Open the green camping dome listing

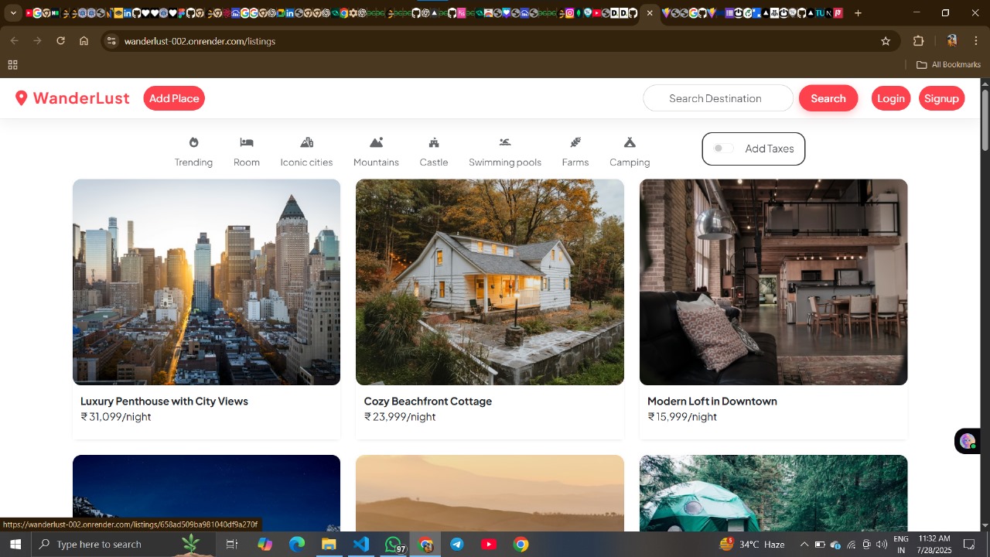(x=773, y=493)
